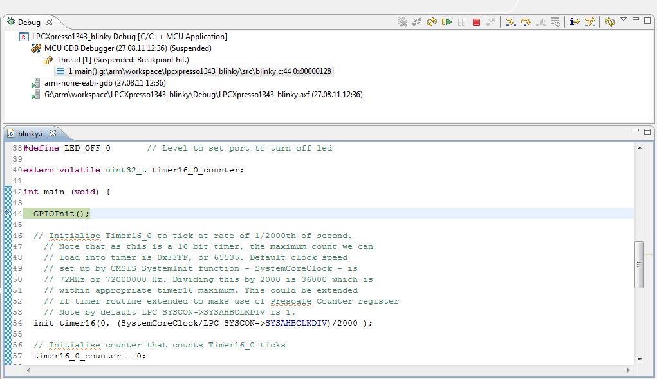
Task: Close the blinky.c editor tab
Action: pyautogui.click(x=53, y=133)
